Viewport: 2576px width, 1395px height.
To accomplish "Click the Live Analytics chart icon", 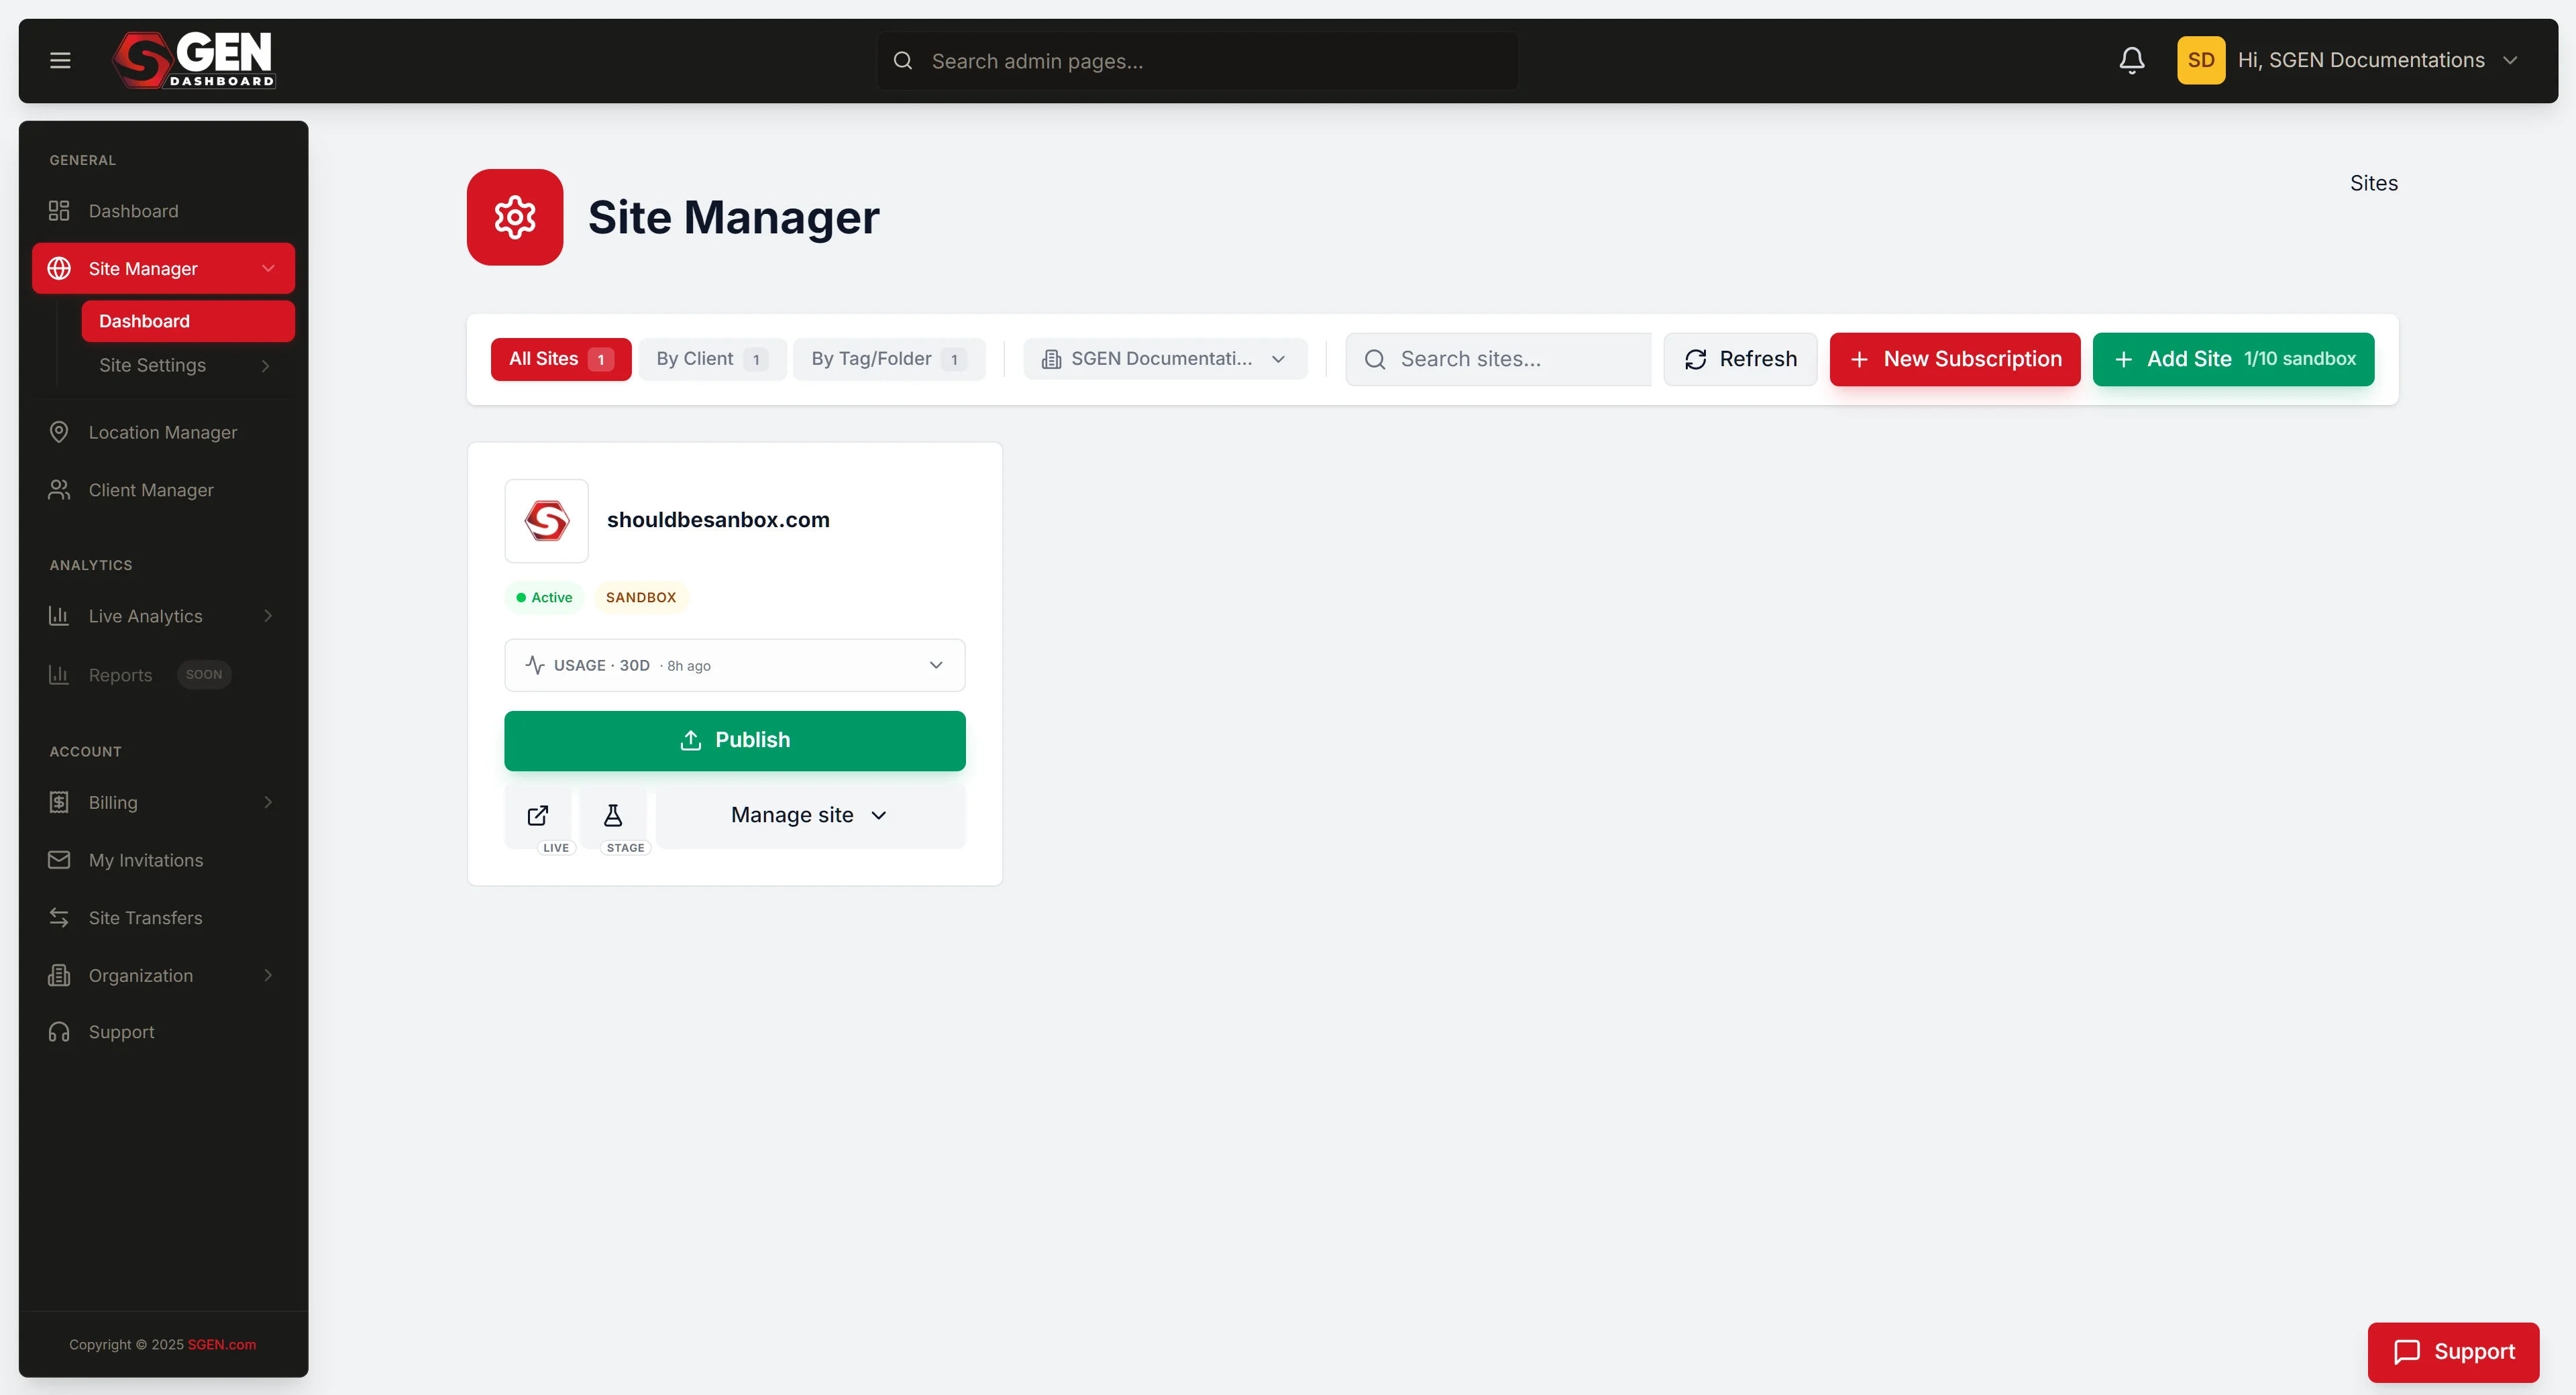I will [59, 616].
